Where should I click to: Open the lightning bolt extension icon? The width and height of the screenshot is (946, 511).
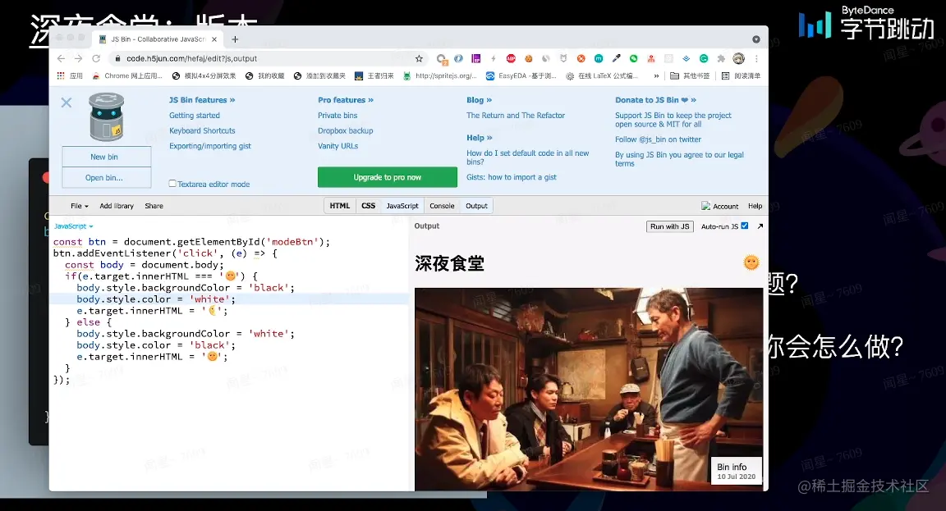click(x=494, y=58)
